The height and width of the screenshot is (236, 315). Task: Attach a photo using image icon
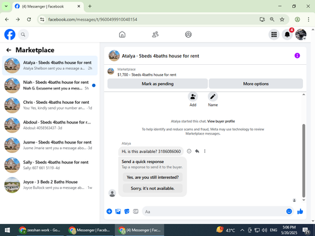coord(118,211)
